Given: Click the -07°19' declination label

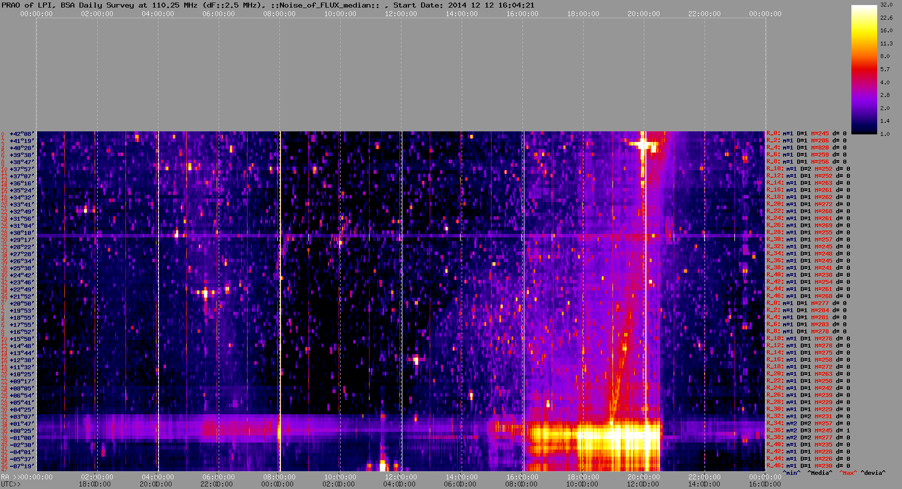Looking at the screenshot, I should 22,466.
